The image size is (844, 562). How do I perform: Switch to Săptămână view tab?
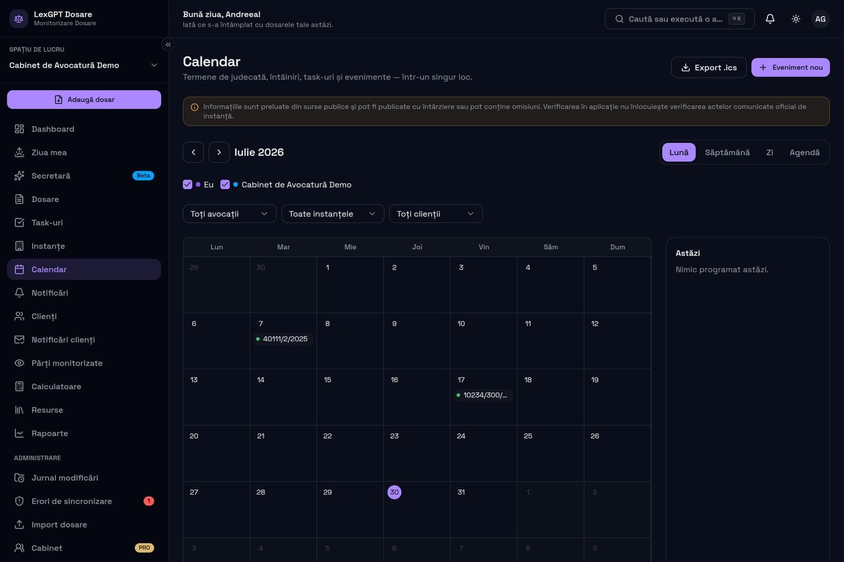tap(727, 152)
